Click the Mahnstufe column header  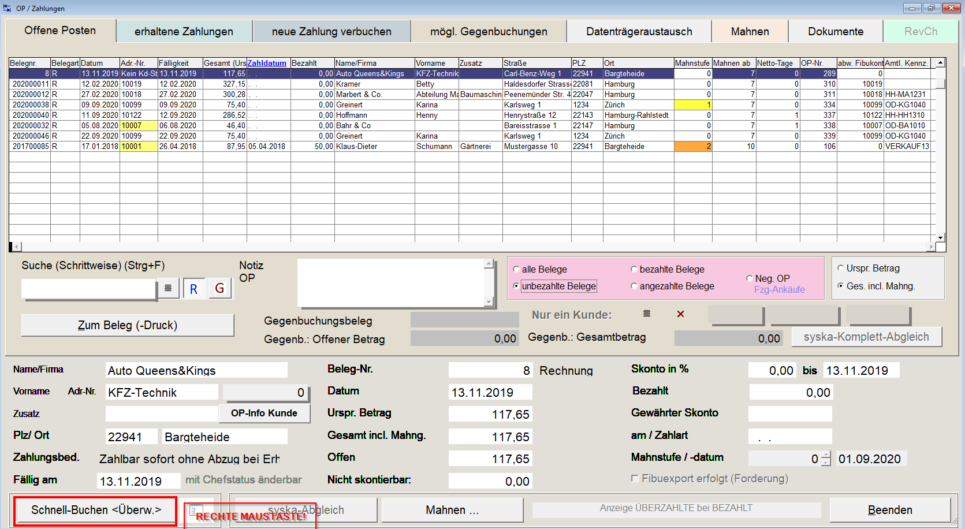tap(692, 63)
